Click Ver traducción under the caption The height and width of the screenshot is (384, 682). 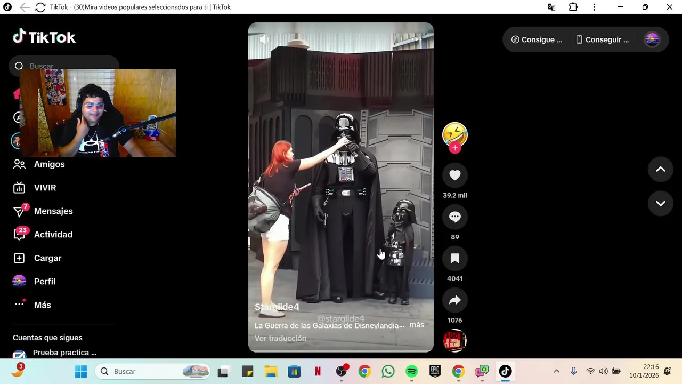coord(280,338)
